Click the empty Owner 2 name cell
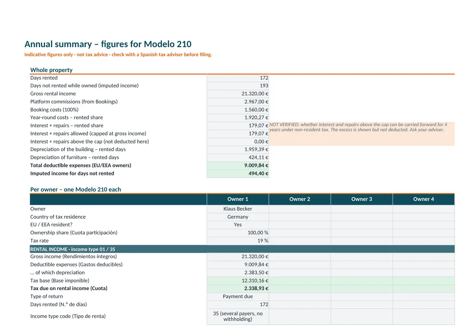Screen dimensions: 456x330 click(300, 209)
